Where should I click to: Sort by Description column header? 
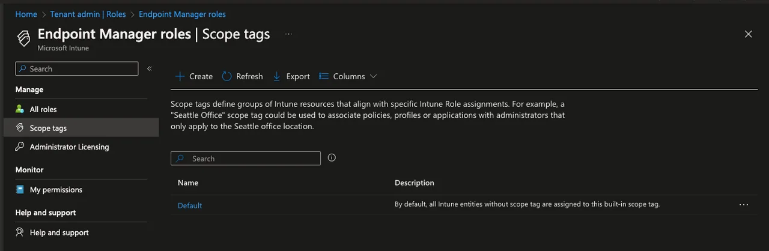(415, 183)
